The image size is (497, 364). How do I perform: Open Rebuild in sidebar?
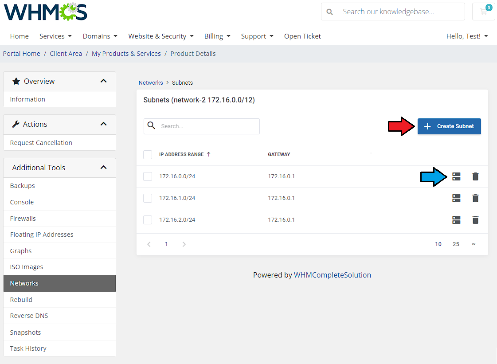59,300
